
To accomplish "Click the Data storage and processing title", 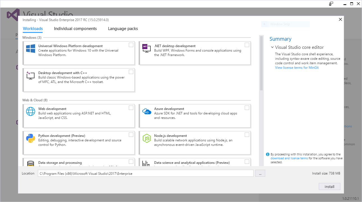I will (x=60, y=163).
